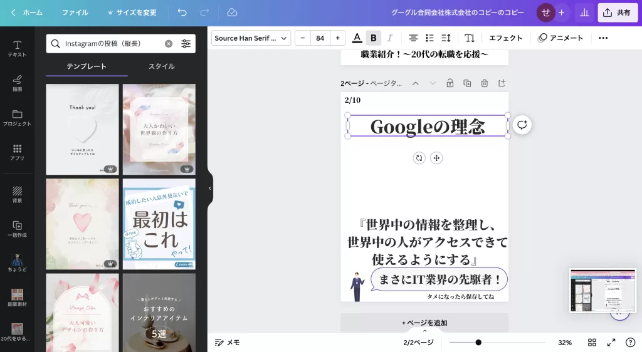Open the 一括作成 (Bulk create) tool
The image size is (642, 352).
click(x=17, y=229)
